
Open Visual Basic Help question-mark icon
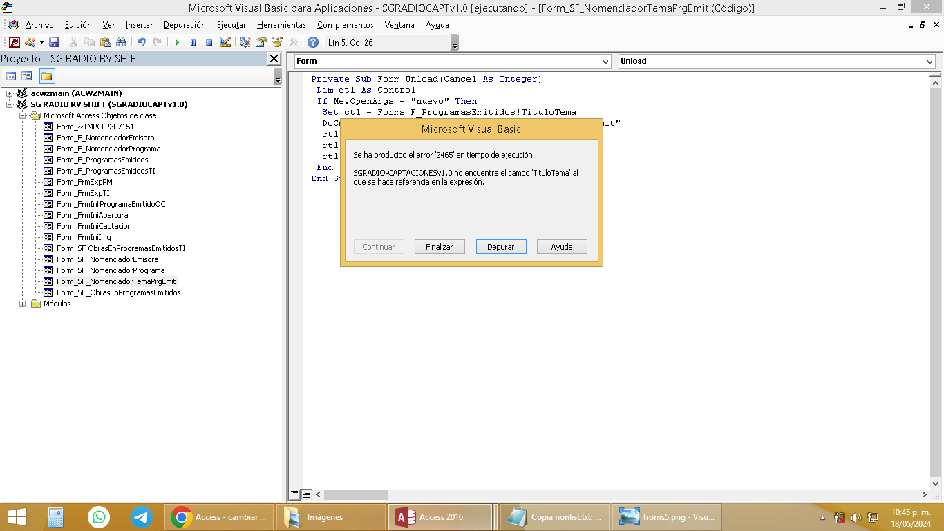pos(313,42)
